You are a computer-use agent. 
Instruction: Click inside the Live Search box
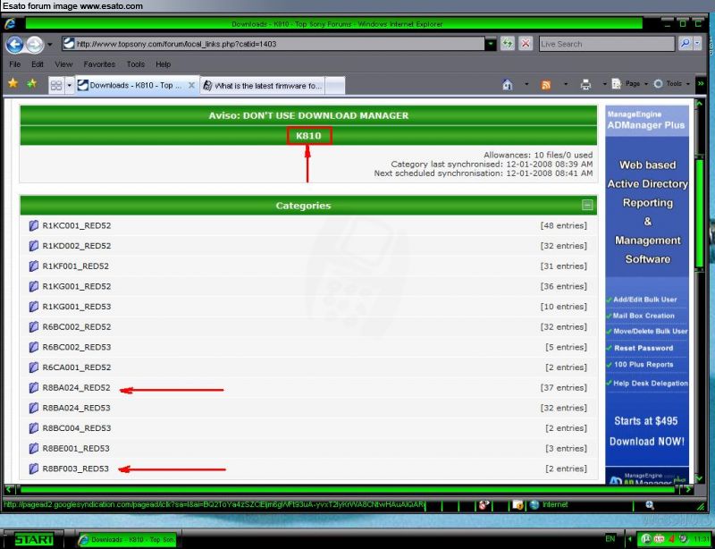607,44
